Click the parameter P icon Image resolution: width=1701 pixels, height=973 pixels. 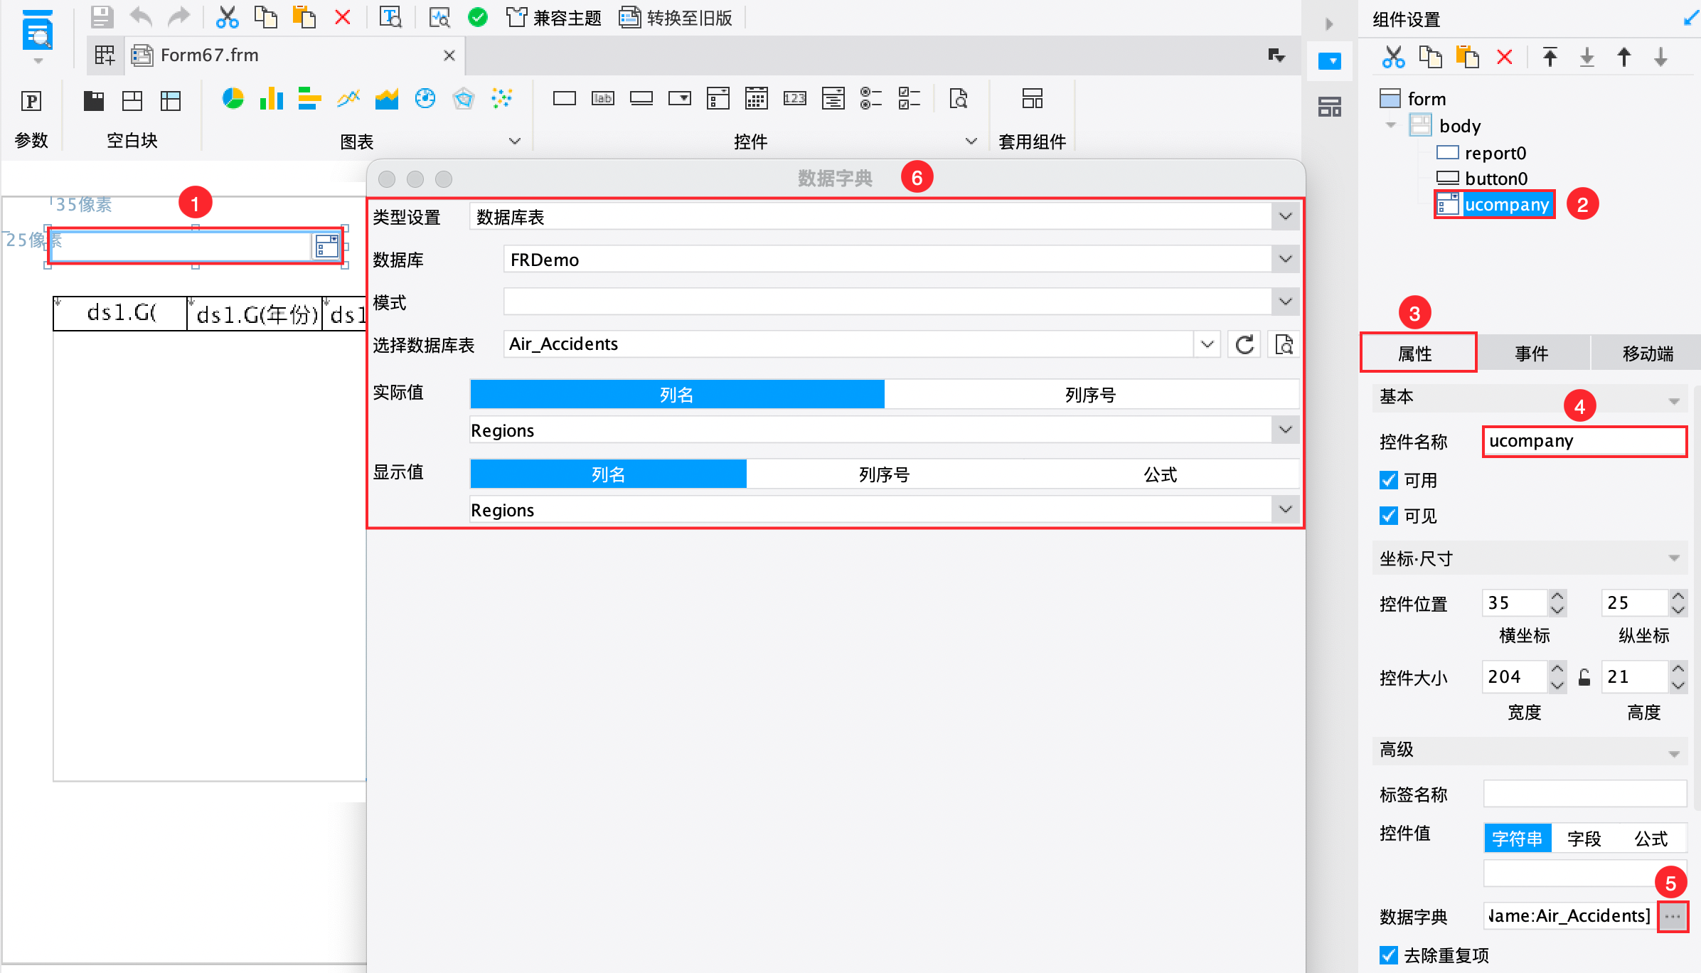(31, 101)
